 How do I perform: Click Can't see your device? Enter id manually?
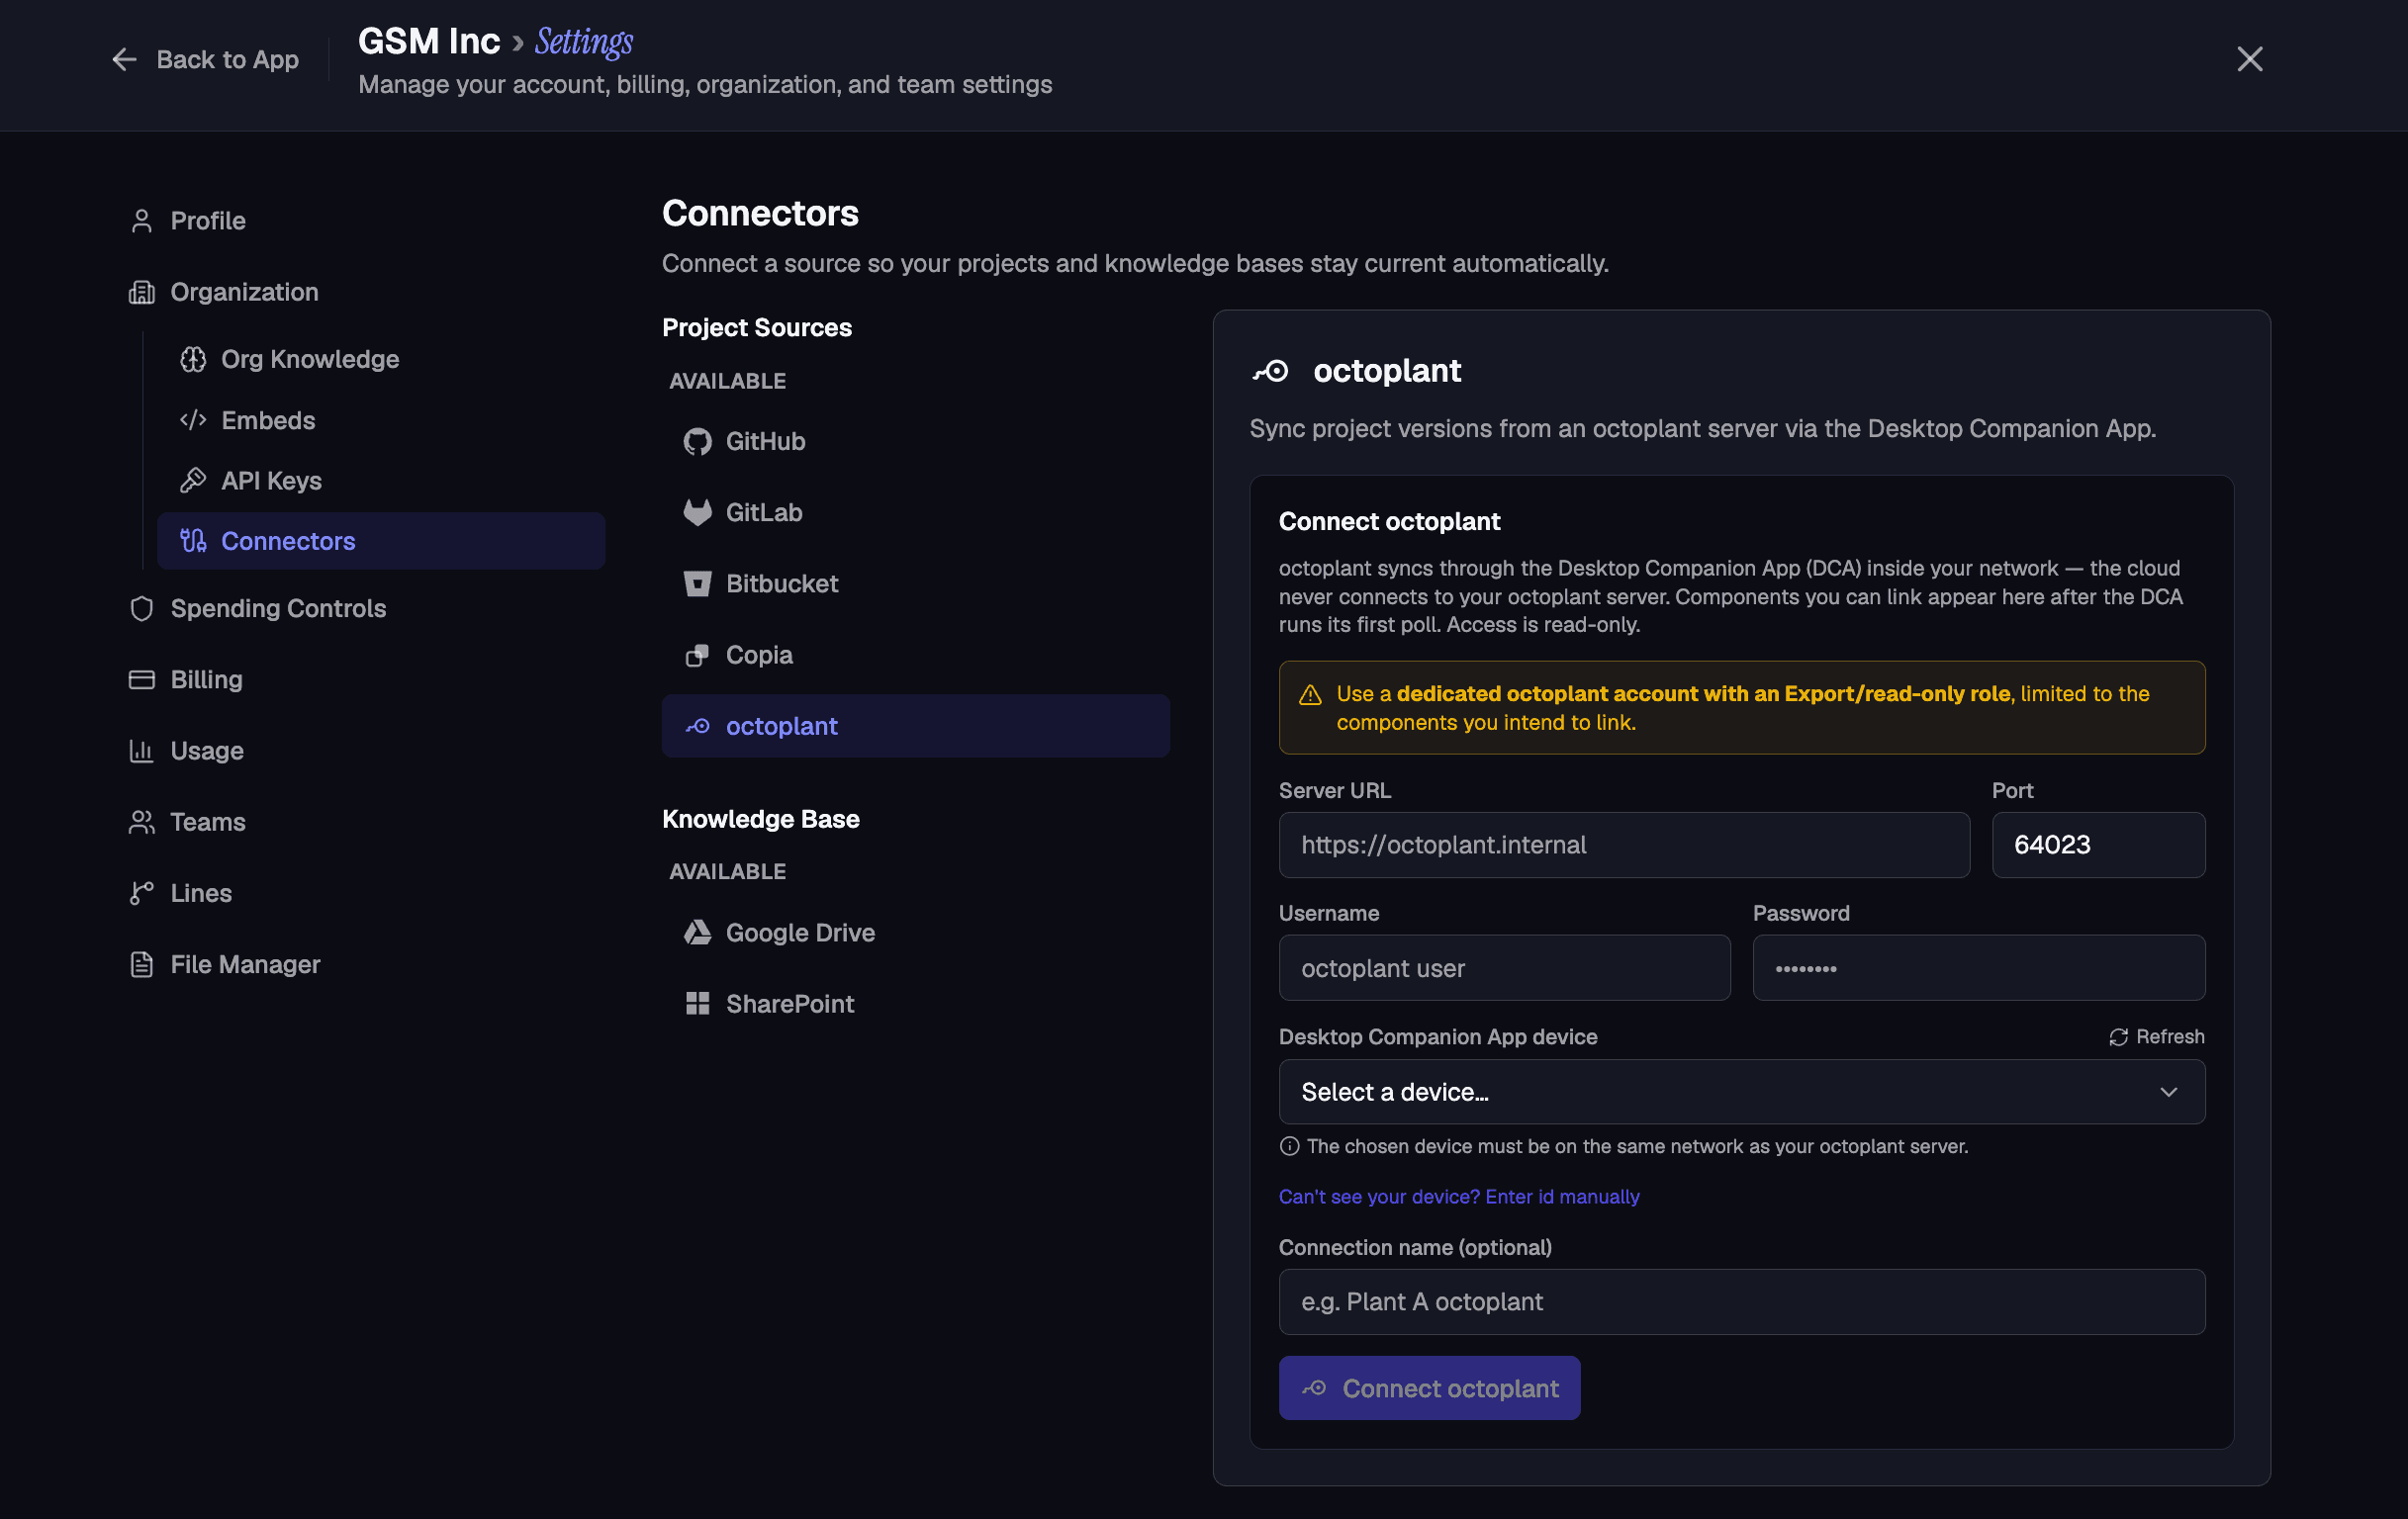(1459, 1197)
